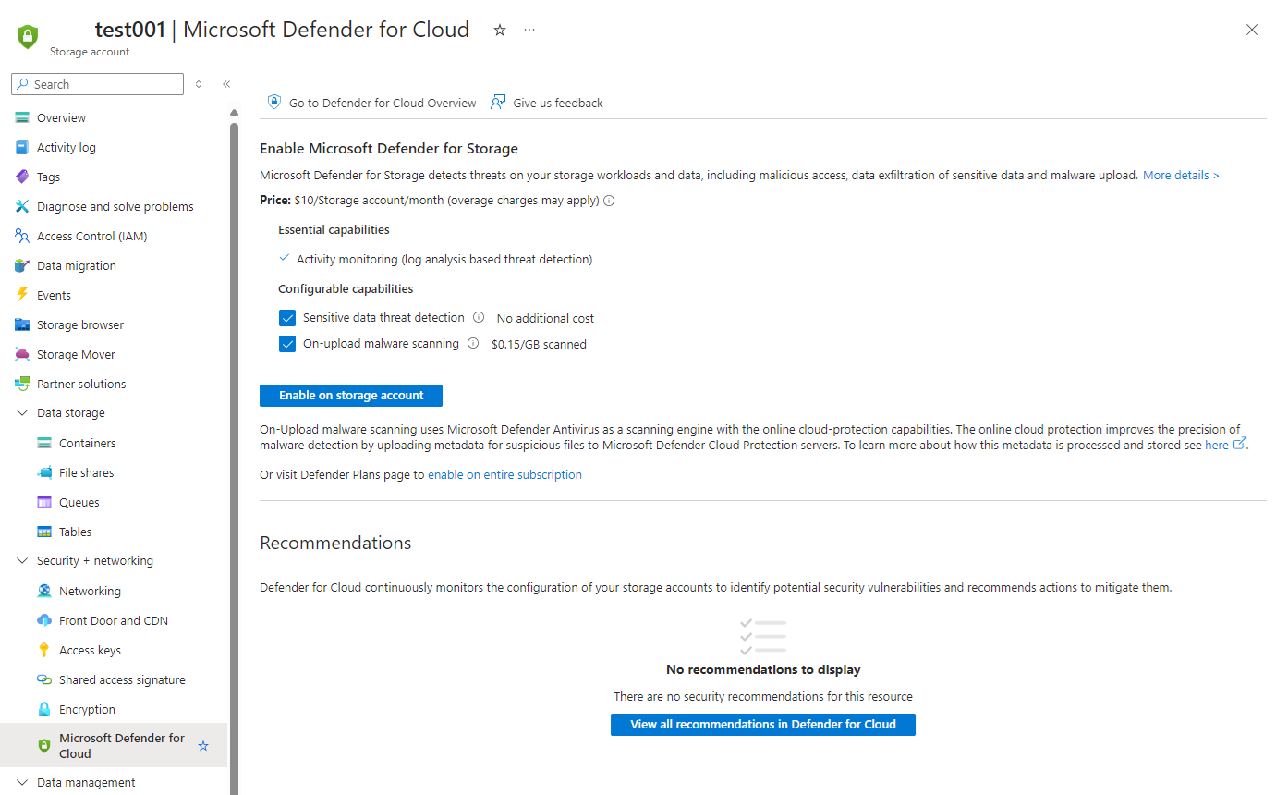Click Give us feedback
This screenshot has width=1276, height=795.
click(x=547, y=103)
